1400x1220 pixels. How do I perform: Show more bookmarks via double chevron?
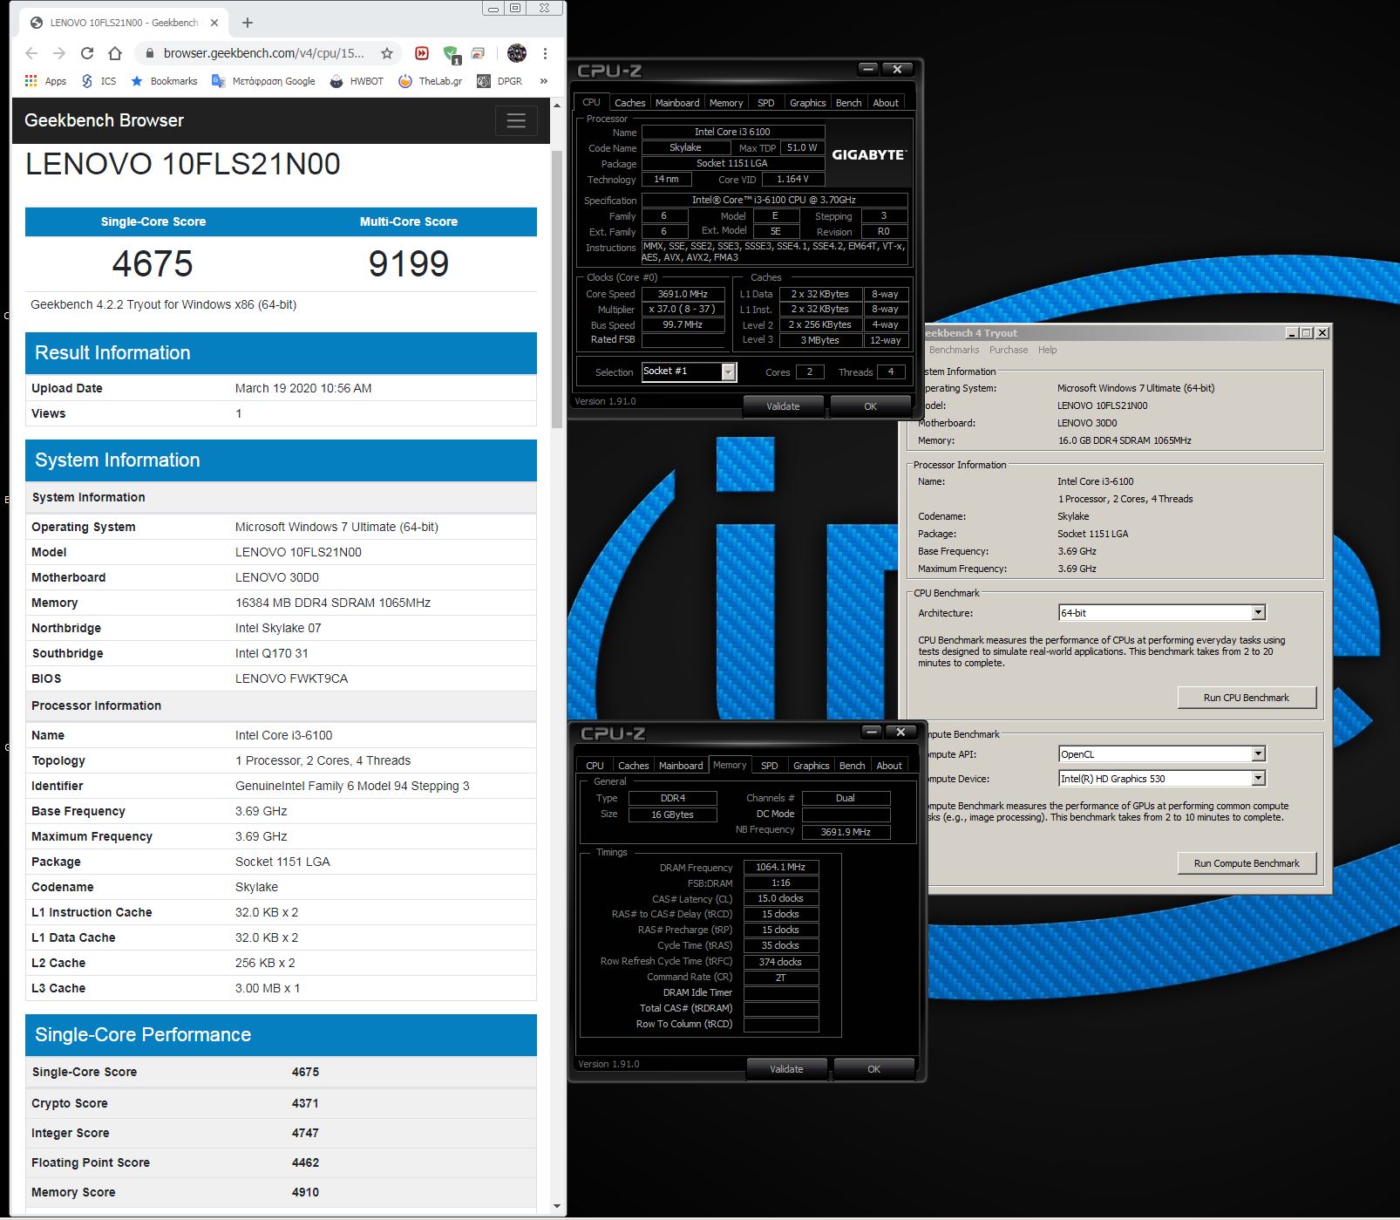tap(544, 81)
